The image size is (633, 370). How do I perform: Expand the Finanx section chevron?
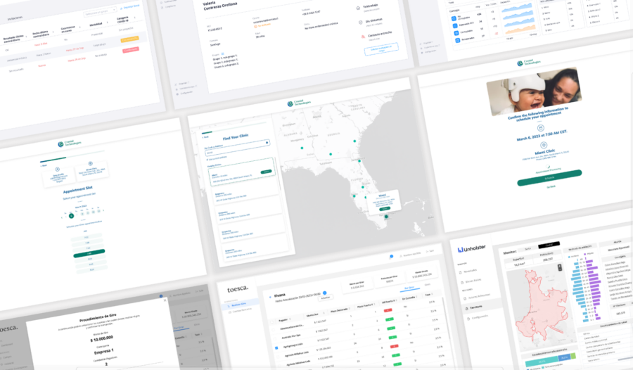[x=270, y=297]
